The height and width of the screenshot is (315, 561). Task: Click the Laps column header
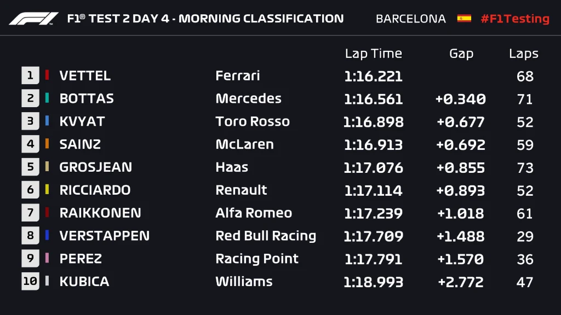pos(524,54)
